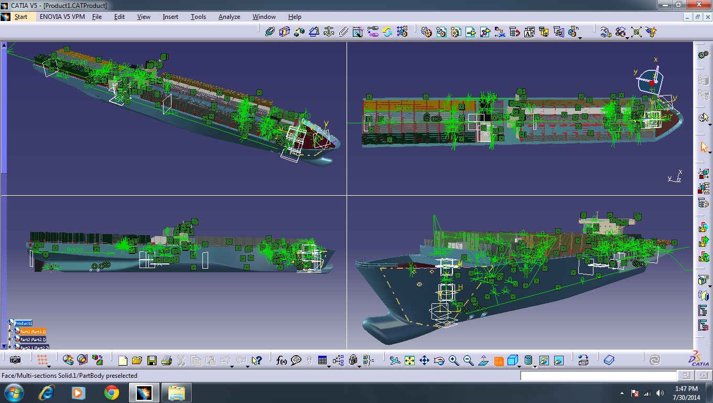713x403 pixels.
Task: Click the Design Table icon
Action: [x=322, y=360]
